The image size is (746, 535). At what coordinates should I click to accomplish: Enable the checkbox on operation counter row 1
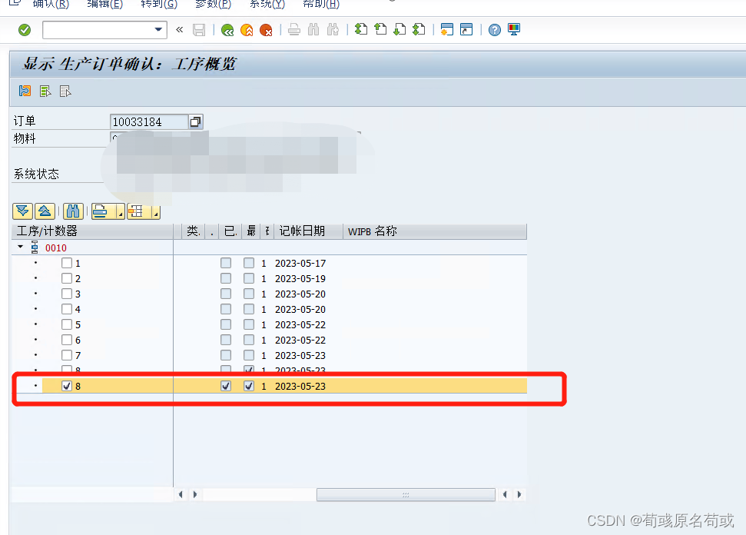[x=67, y=262]
